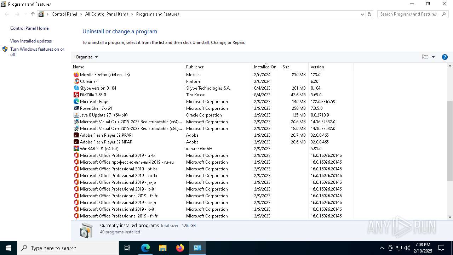Select the Office Professional 2019 pt-br icon
The image size is (453, 255).
[x=76, y=169]
